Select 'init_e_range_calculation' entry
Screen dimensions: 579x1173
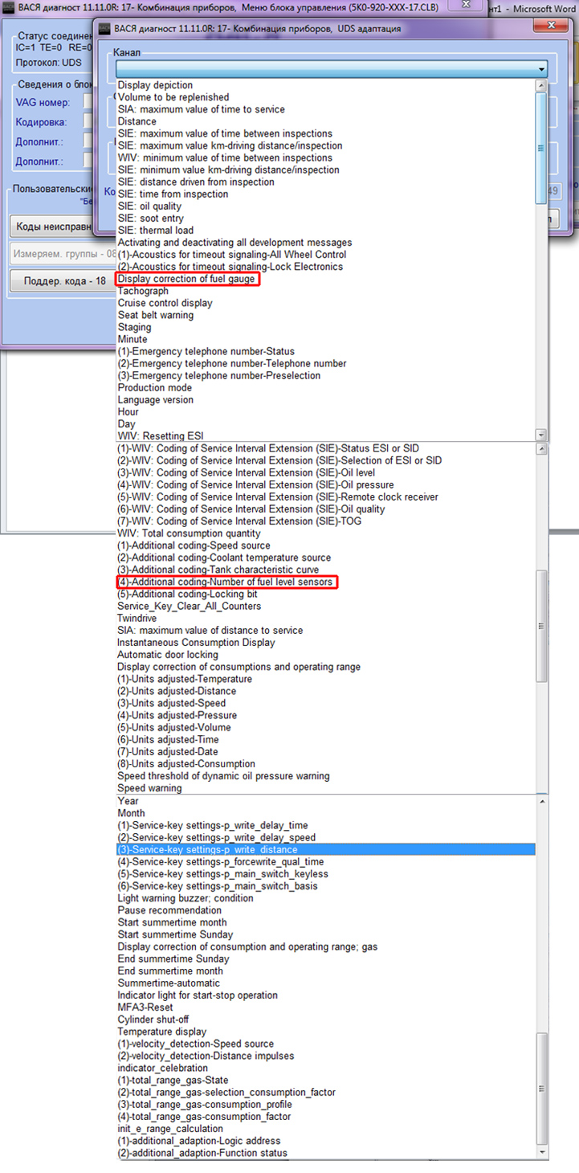(170, 1128)
